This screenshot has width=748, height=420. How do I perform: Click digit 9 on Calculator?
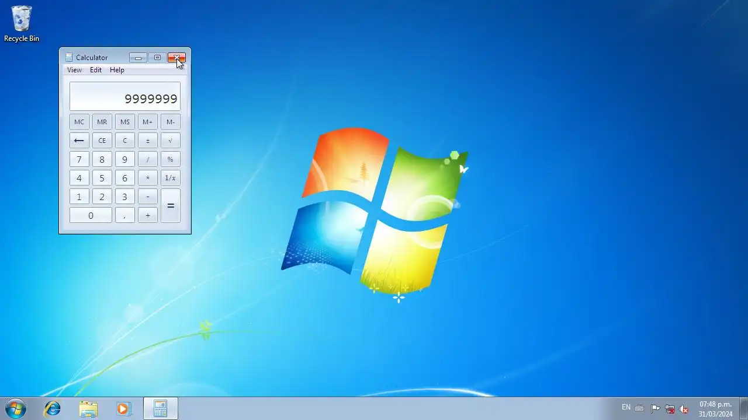124,159
